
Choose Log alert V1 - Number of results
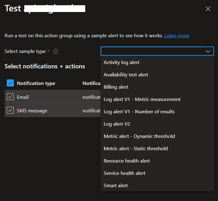[139, 112]
